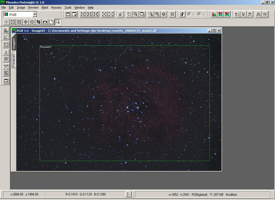Screen dimensions: 275x200
Task: Open the Curves tool icon
Action: click(x=6, y=37)
